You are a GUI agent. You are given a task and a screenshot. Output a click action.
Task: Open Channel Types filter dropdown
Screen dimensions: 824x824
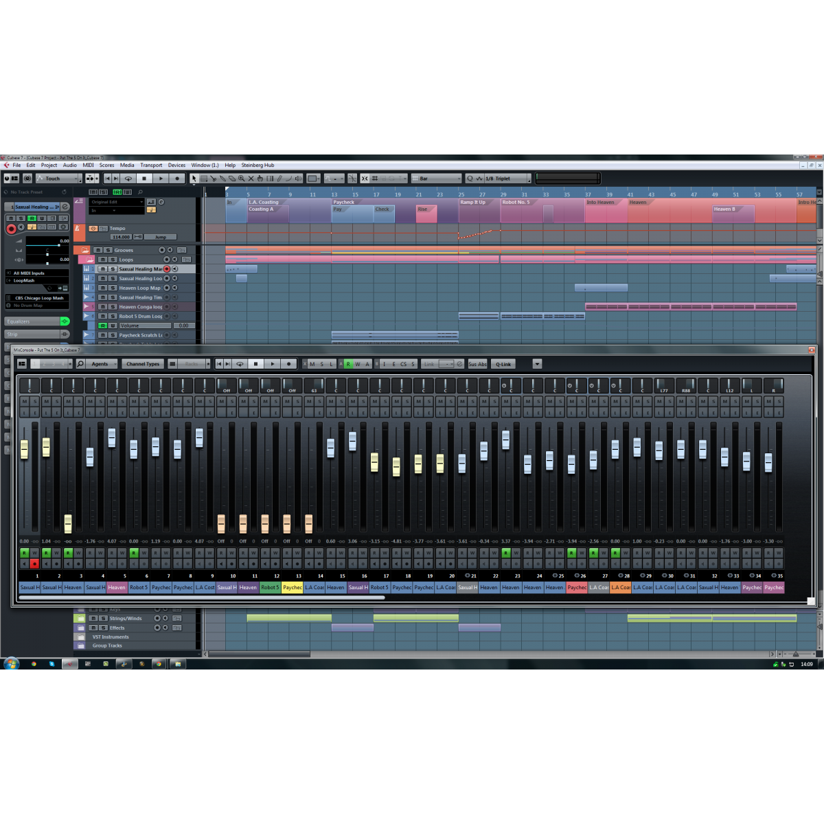coord(143,364)
